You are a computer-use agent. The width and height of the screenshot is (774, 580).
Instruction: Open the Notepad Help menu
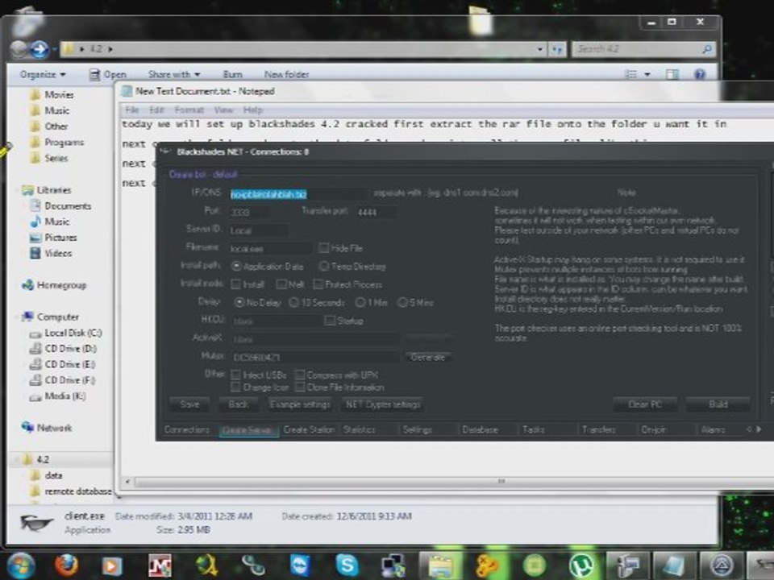pyautogui.click(x=252, y=110)
